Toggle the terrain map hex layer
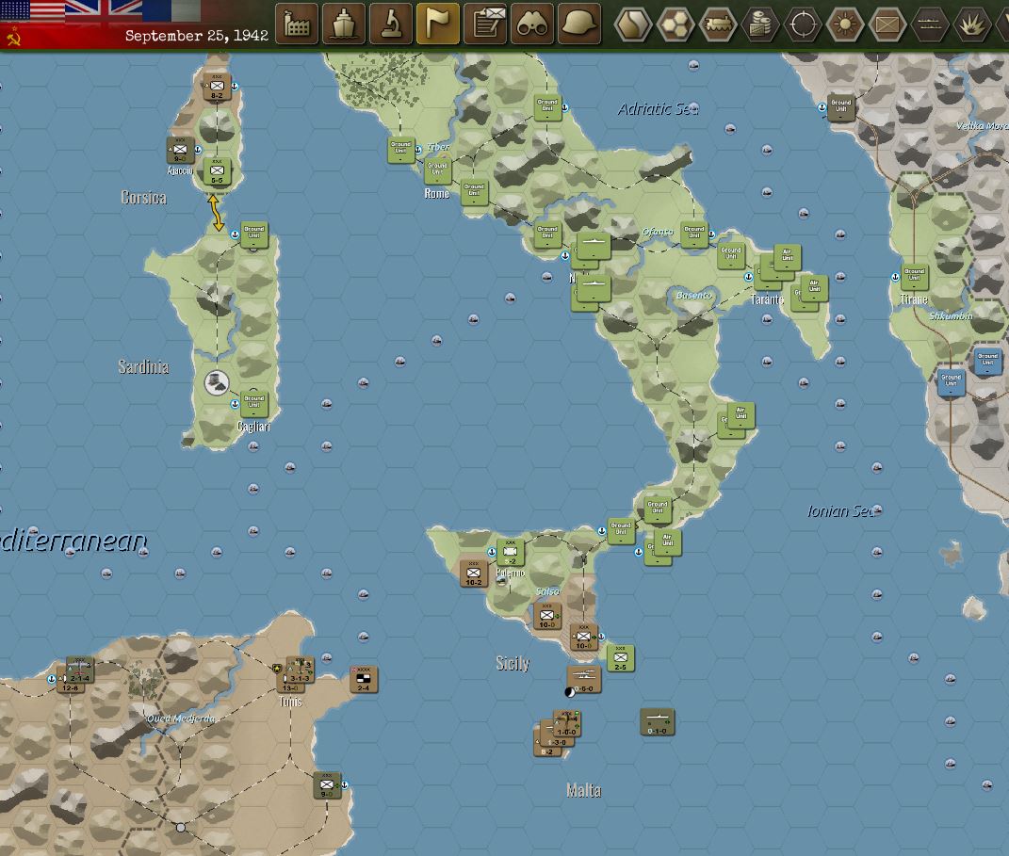 pyautogui.click(x=633, y=24)
